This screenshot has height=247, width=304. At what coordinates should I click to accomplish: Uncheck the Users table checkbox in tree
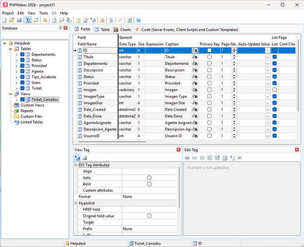click(22, 82)
